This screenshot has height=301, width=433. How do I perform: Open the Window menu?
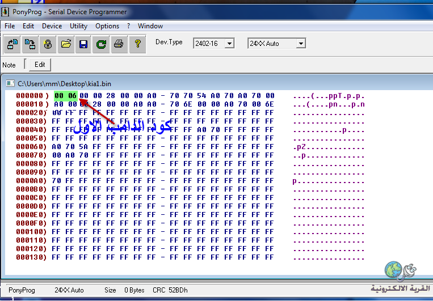coord(150,26)
